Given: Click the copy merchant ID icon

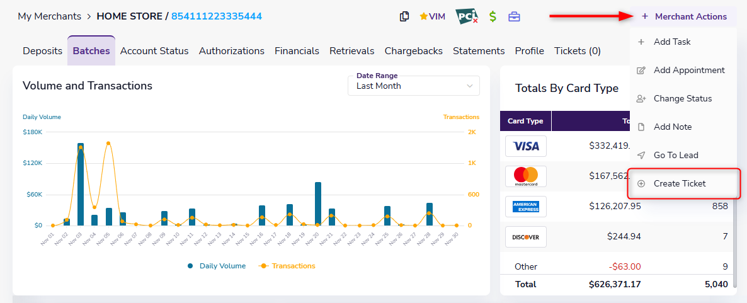Looking at the screenshot, I should point(404,16).
